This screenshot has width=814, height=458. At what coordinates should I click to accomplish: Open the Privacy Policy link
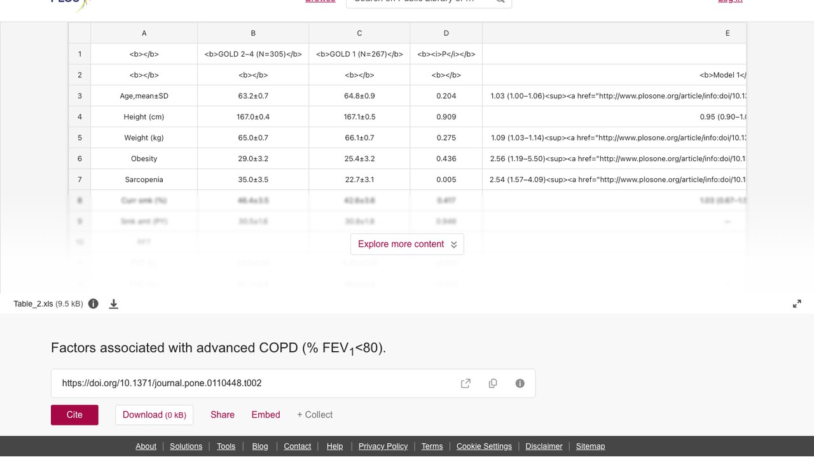pyautogui.click(x=383, y=446)
